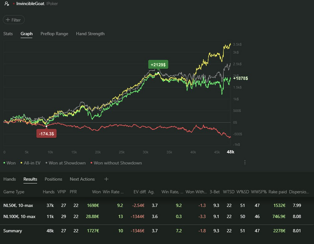Show the Next Actions tab
This screenshot has height=244, width=314.
point(82,179)
